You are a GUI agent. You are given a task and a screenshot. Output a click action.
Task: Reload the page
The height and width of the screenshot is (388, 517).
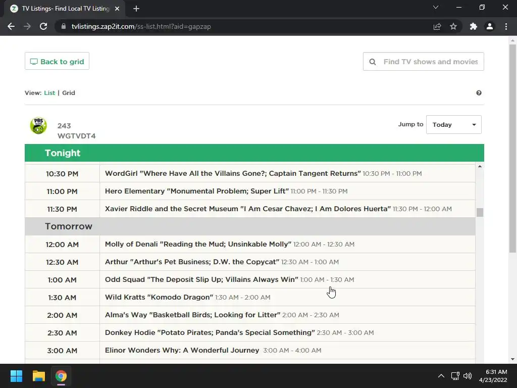43,26
